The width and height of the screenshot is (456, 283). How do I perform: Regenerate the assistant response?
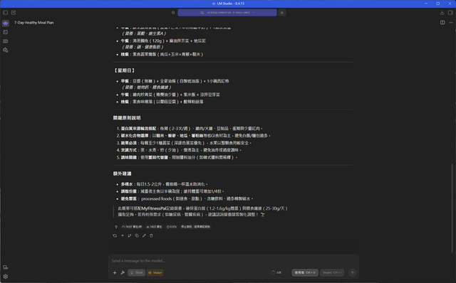tap(115, 235)
